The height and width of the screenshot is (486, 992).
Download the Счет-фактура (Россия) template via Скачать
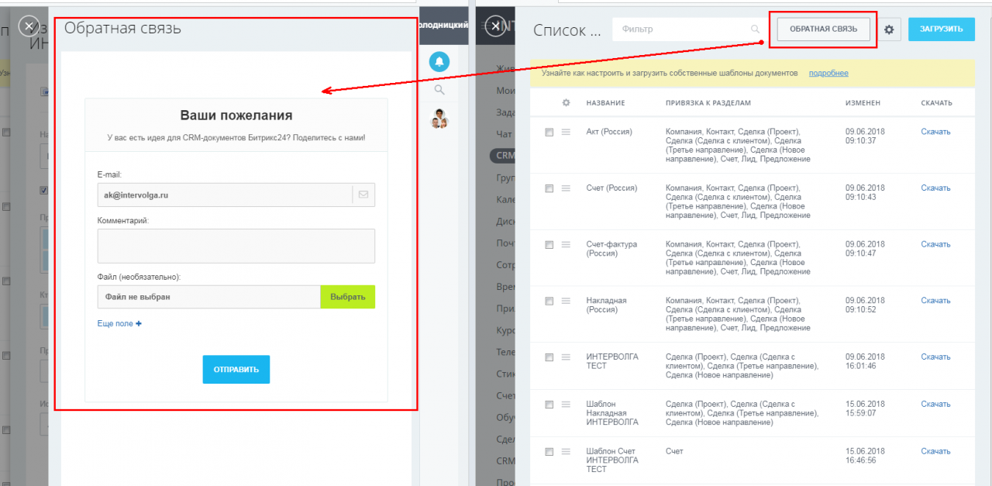[x=935, y=244]
